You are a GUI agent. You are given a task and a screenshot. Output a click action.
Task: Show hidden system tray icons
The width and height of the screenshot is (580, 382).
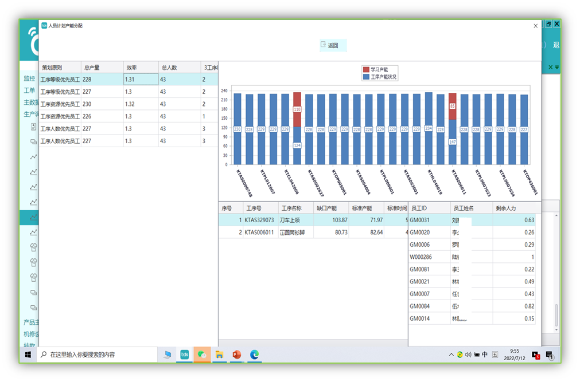(451, 355)
